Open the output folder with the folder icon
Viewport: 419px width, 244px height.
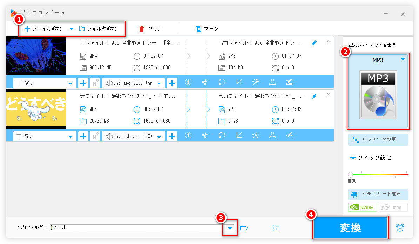[244, 228]
